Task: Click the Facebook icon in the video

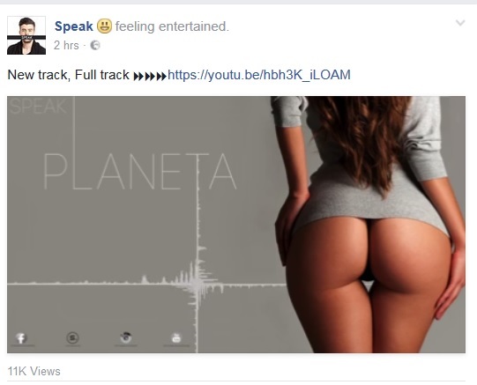Action: [x=21, y=338]
